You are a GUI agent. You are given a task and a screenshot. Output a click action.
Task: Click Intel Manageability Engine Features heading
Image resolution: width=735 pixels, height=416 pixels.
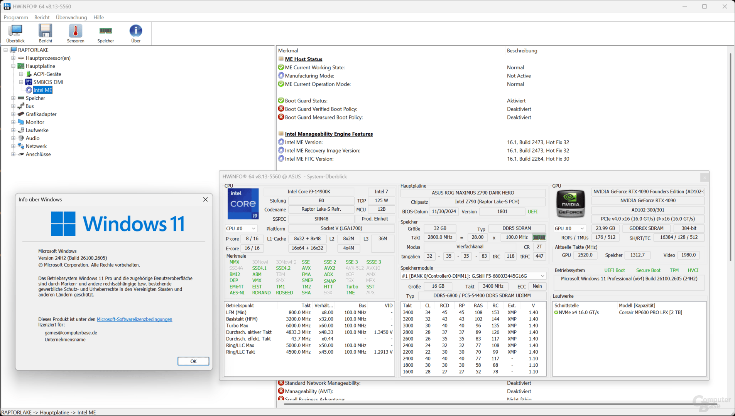pos(329,134)
